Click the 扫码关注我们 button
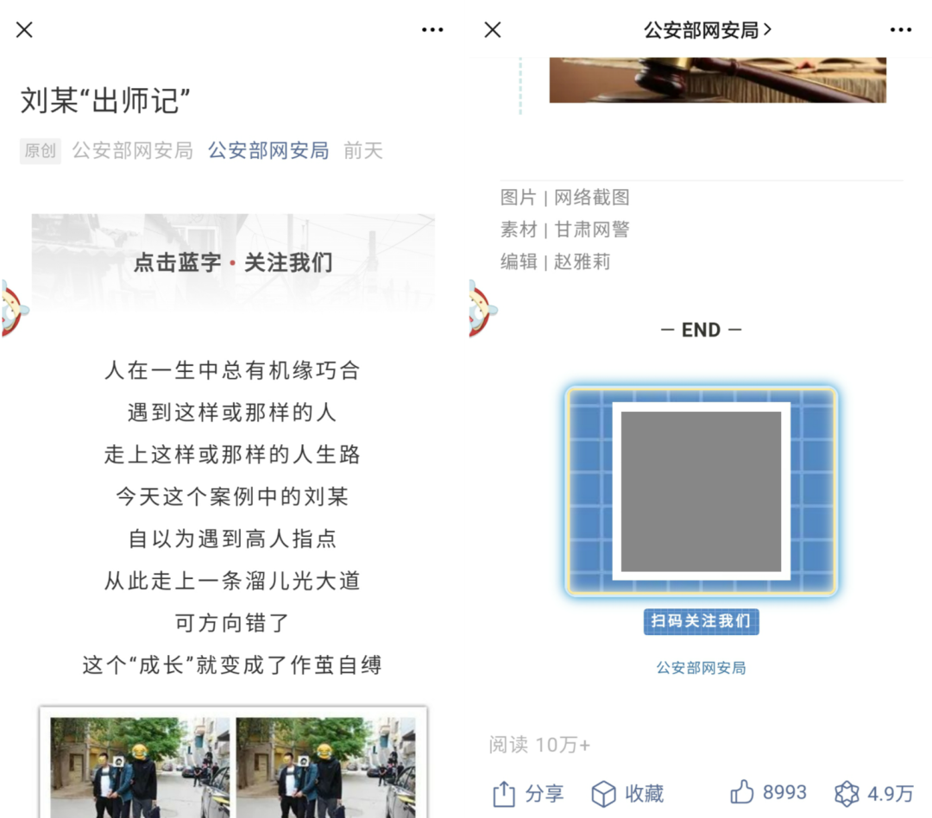The width and height of the screenshot is (932, 818). click(702, 621)
